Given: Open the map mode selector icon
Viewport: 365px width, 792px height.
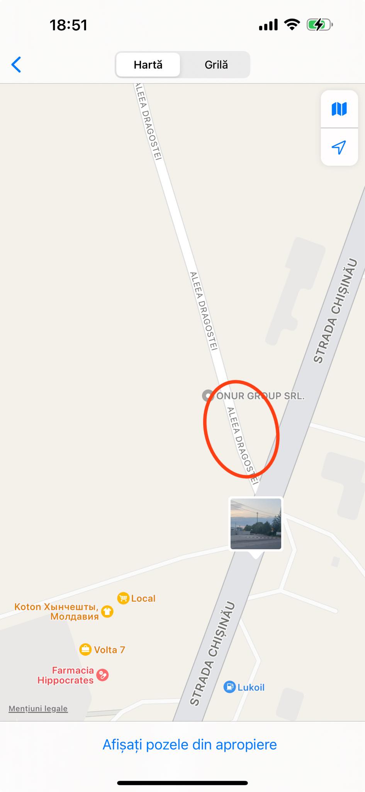Looking at the screenshot, I should pyautogui.click(x=339, y=109).
